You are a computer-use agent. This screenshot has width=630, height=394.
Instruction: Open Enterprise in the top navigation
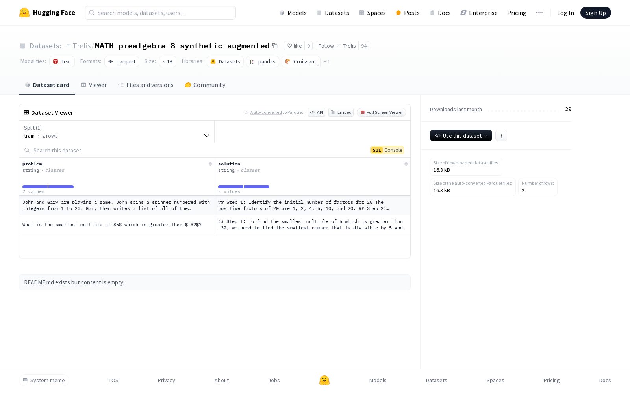click(x=479, y=13)
